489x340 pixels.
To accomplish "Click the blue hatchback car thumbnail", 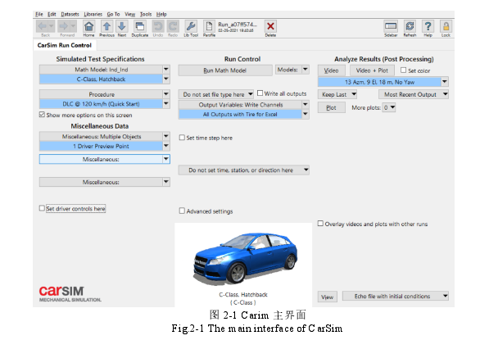I will [x=246, y=259].
